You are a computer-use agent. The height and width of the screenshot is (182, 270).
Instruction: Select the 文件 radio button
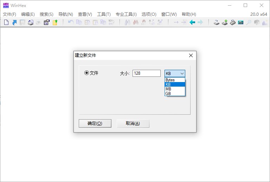point(86,73)
